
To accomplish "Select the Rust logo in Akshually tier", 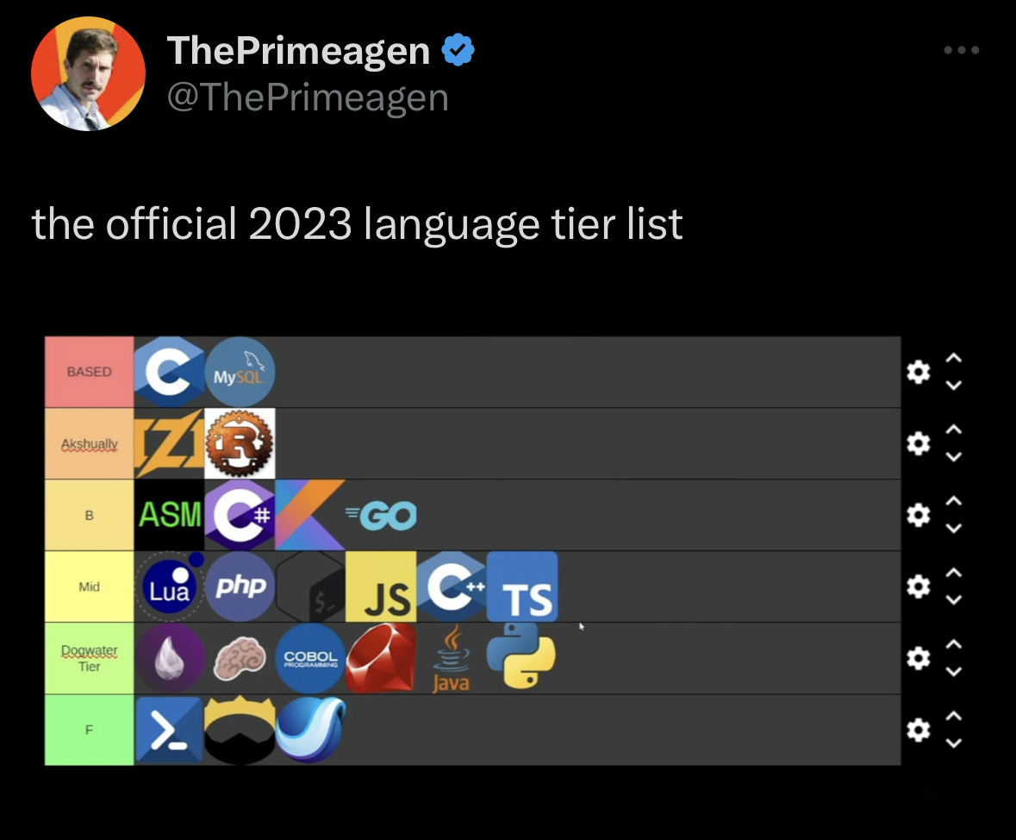I will pos(240,443).
